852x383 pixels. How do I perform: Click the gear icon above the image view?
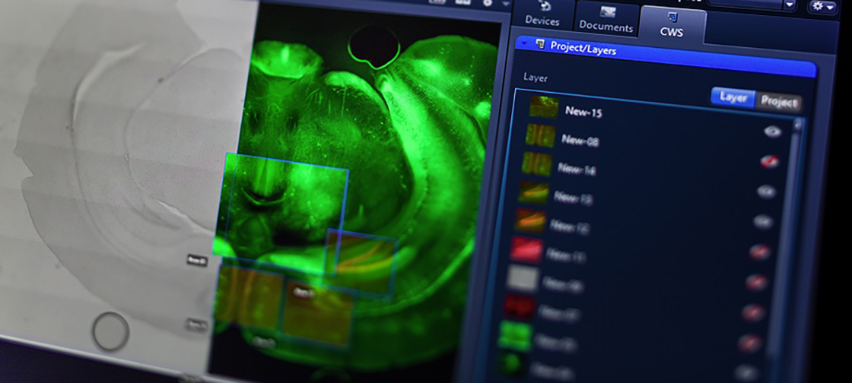pyautogui.click(x=488, y=3)
